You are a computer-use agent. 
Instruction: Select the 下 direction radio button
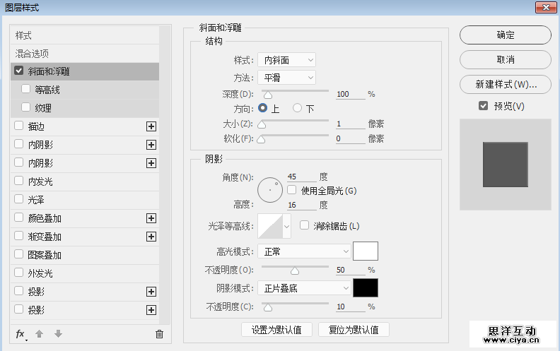point(298,108)
